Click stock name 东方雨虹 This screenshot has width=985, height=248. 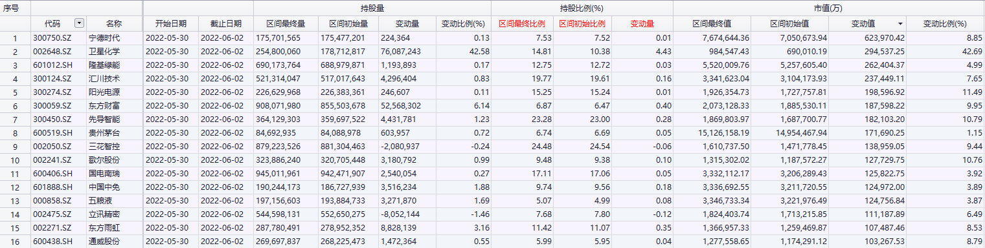tap(104, 227)
